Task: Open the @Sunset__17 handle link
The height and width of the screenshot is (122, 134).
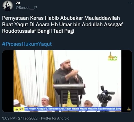Action: [26, 8]
